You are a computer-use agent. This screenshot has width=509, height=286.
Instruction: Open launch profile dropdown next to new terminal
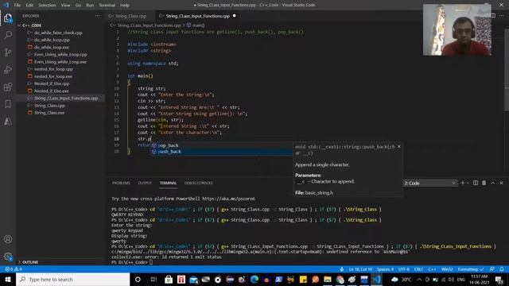click(x=468, y=183)
